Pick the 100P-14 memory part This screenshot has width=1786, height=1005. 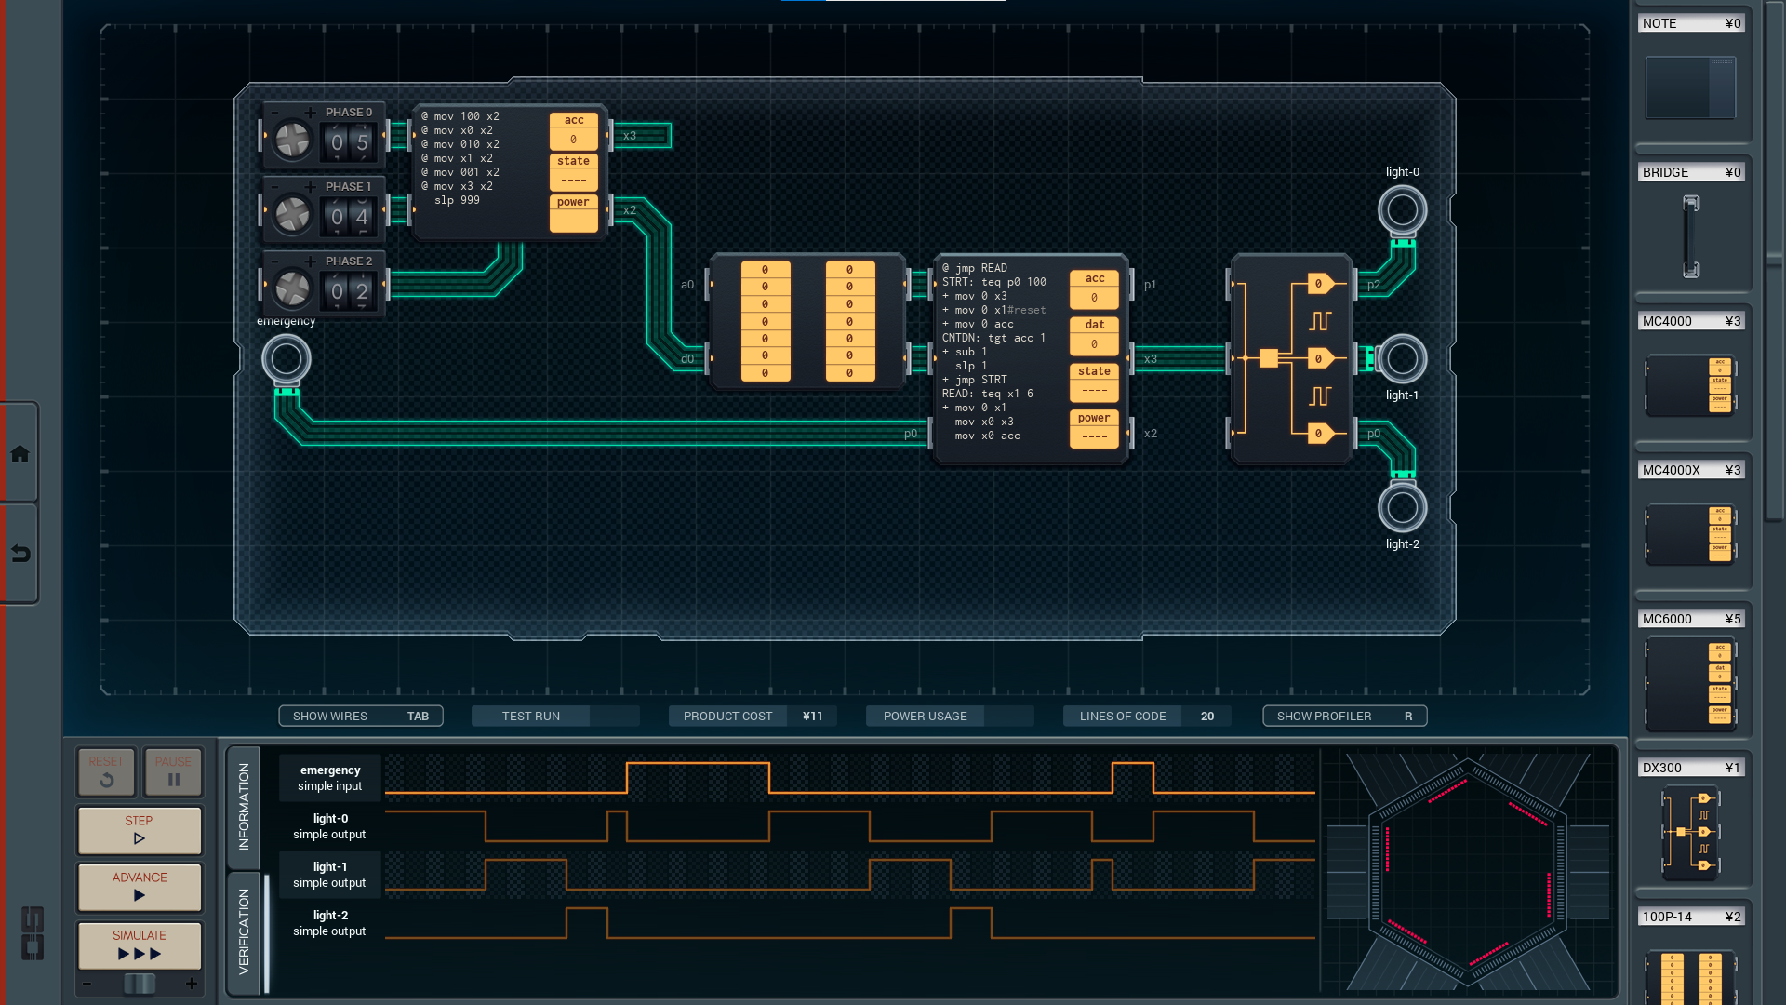point(1690,975)
